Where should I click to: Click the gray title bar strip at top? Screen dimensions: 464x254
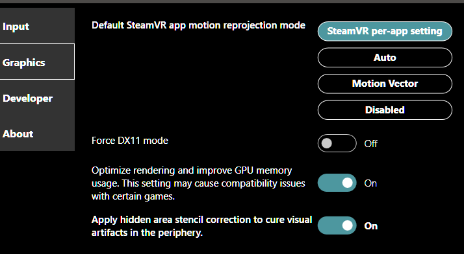(232, 1)
